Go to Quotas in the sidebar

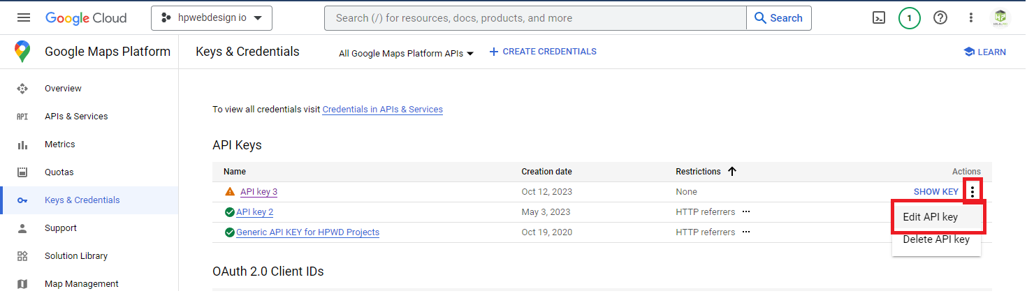click(x=59, y=172)
